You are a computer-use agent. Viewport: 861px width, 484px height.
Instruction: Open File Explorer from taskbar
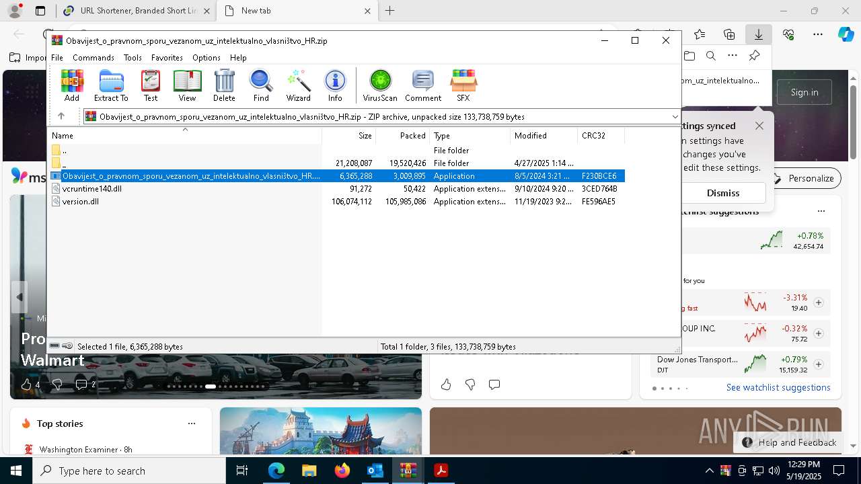point(309,471)
